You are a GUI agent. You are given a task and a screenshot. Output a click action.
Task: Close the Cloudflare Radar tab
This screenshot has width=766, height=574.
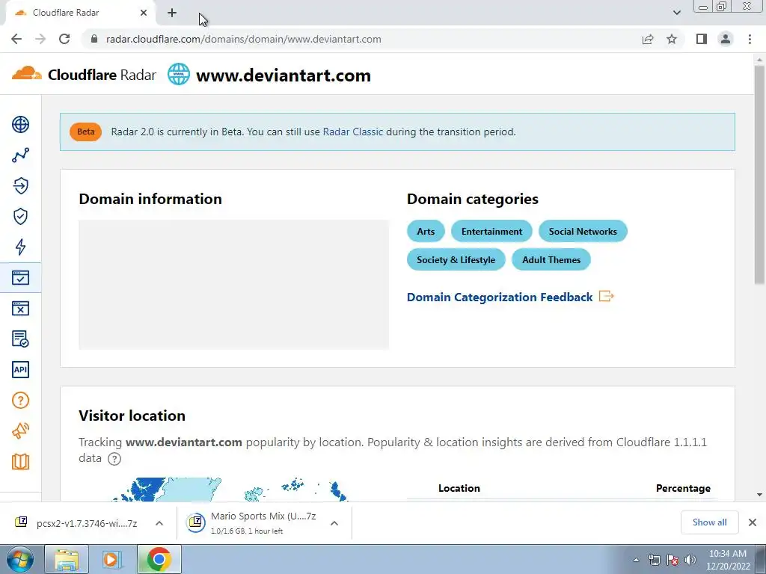[143, 13]
